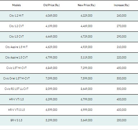138x131 pixels.
Task: Click the 5,649,000 new price value
Action: (x=87, y=120)
